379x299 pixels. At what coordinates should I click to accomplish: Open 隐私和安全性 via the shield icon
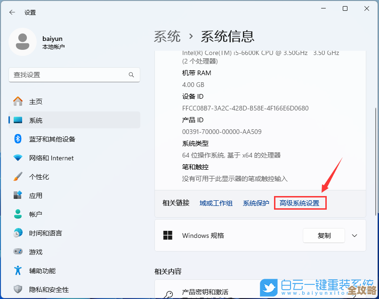(x=18, y=290)
